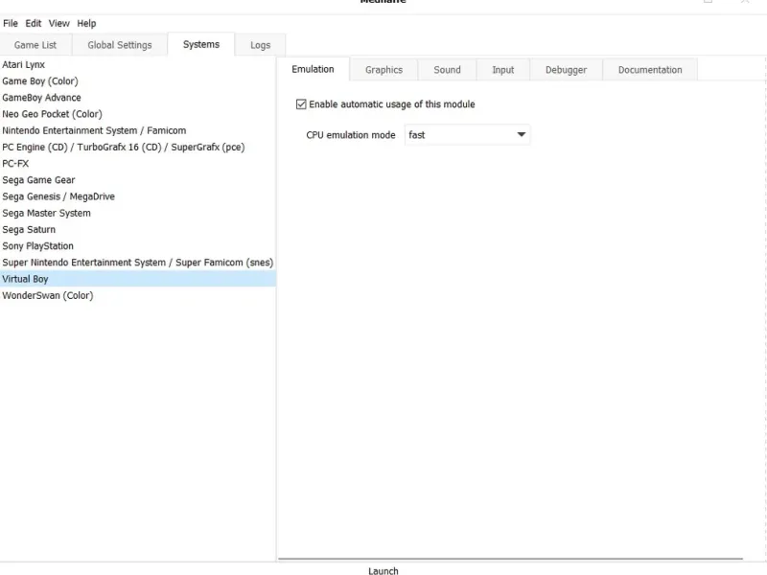The width and height of the screenshot is (767, 575).
Task: Select Nintendo Entertainment System / Famicom
Action: tap(138, 130)
